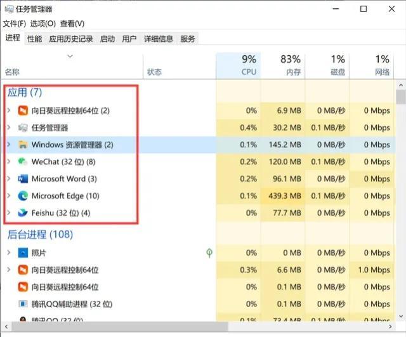The image size is (406, 337).
Task: Open the 文件(F) menu
Action: pyautogui.click(x=14, y=23)
